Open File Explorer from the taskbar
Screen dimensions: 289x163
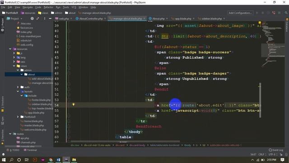[74, 160]
